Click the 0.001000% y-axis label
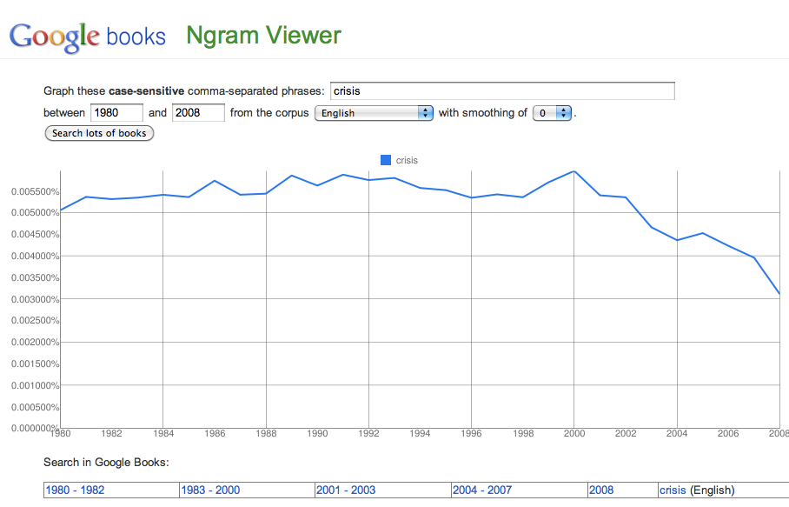Viewport: 789px width, 507px height. (36, 385)
